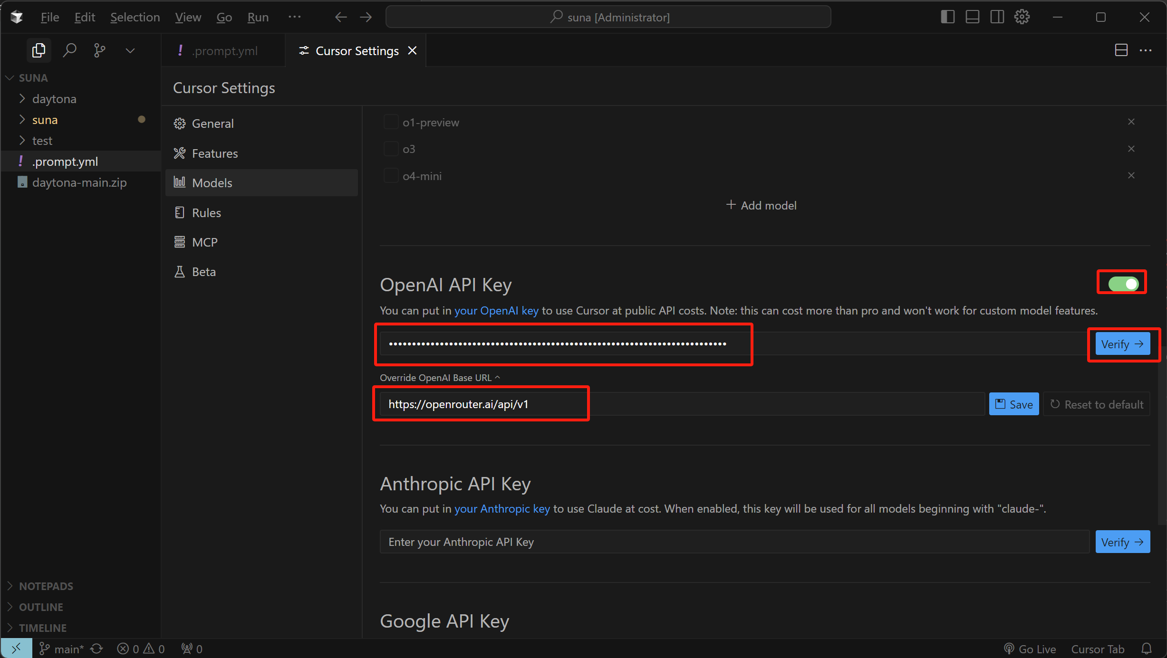The image size is (1167, 658).
Task: Show more menu bar items ellipsis
Action: (294, 17)
